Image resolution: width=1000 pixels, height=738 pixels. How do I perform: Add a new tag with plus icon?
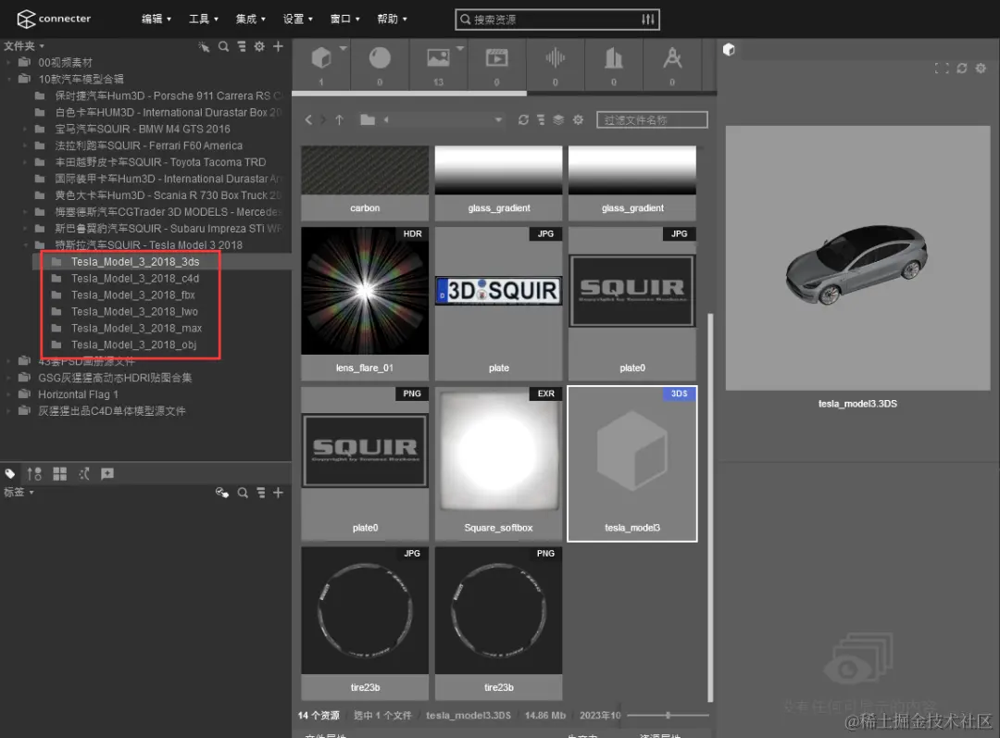coord(278,493)
